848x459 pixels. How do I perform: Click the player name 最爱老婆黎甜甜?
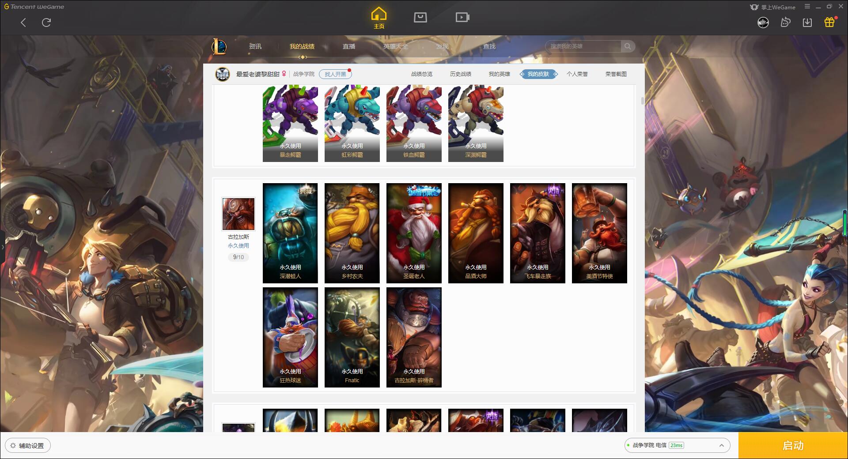257,74
